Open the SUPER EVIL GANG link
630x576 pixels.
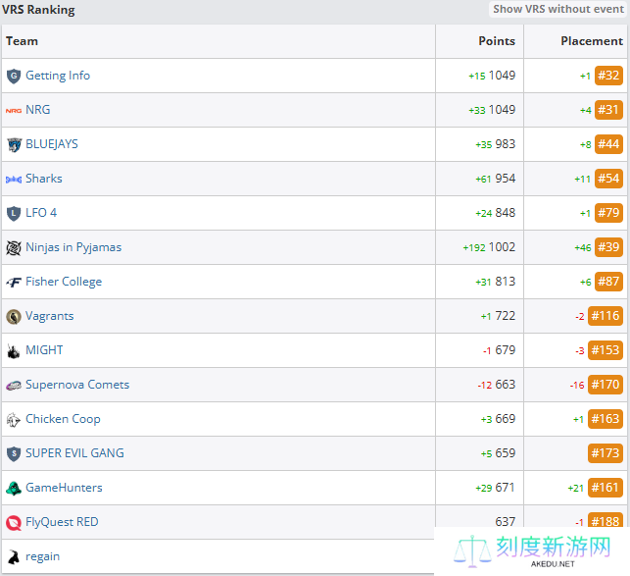(x=74, y=453)
